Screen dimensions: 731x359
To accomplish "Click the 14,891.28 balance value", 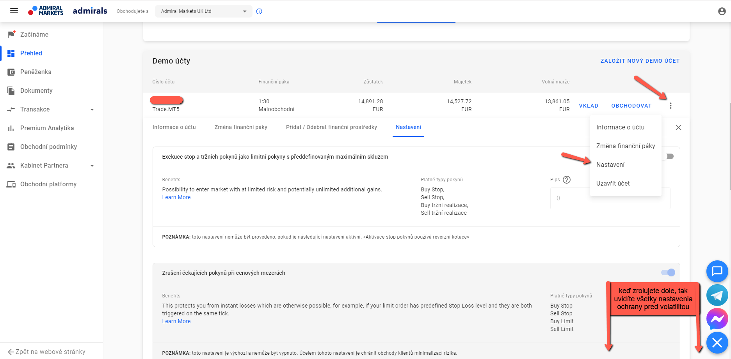I will click(370, 101).
